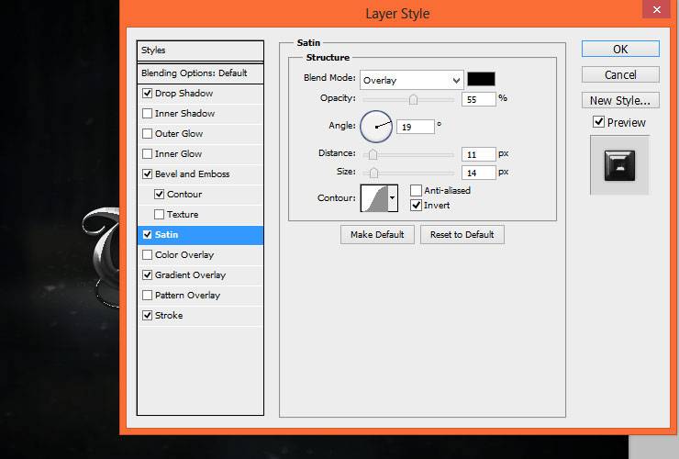Click Reset to Default button
The width and height of the screenshot is (679, 459).
pyautogui.click(x=462, y=234)
